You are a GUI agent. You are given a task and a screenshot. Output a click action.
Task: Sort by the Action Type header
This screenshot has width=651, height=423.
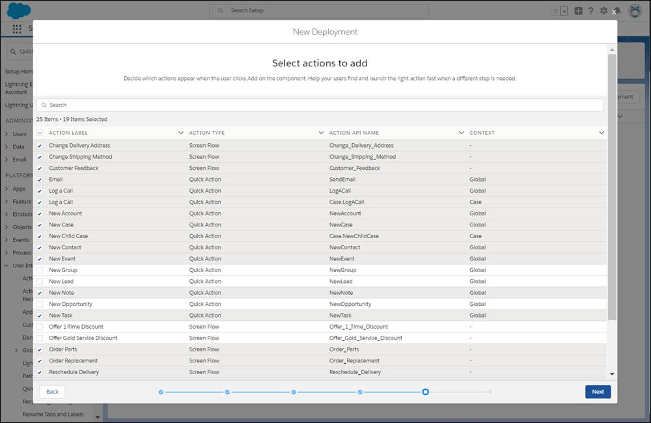207,133
